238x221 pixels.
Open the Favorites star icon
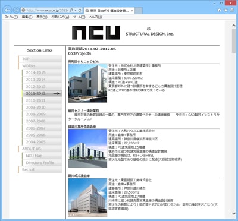pyautogui.click(x=226, y=10)
